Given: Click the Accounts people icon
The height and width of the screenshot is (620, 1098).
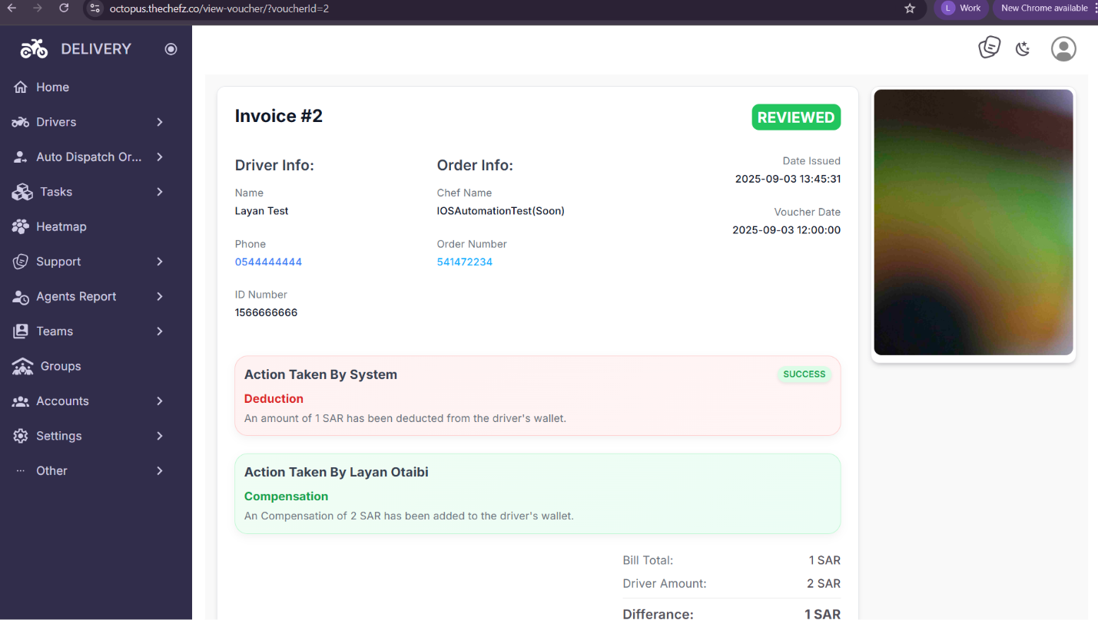Looking at the screenshot, I should click(22, 401).
